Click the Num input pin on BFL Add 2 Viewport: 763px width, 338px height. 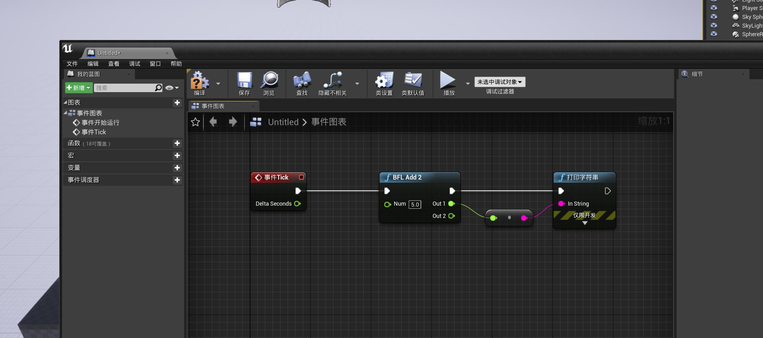pyautogui.click(x=387, y=204)
